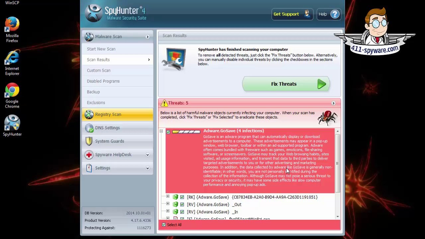
Task: Click the Adware.GoSave (4 infections) heading
Action: coord(233,131)
